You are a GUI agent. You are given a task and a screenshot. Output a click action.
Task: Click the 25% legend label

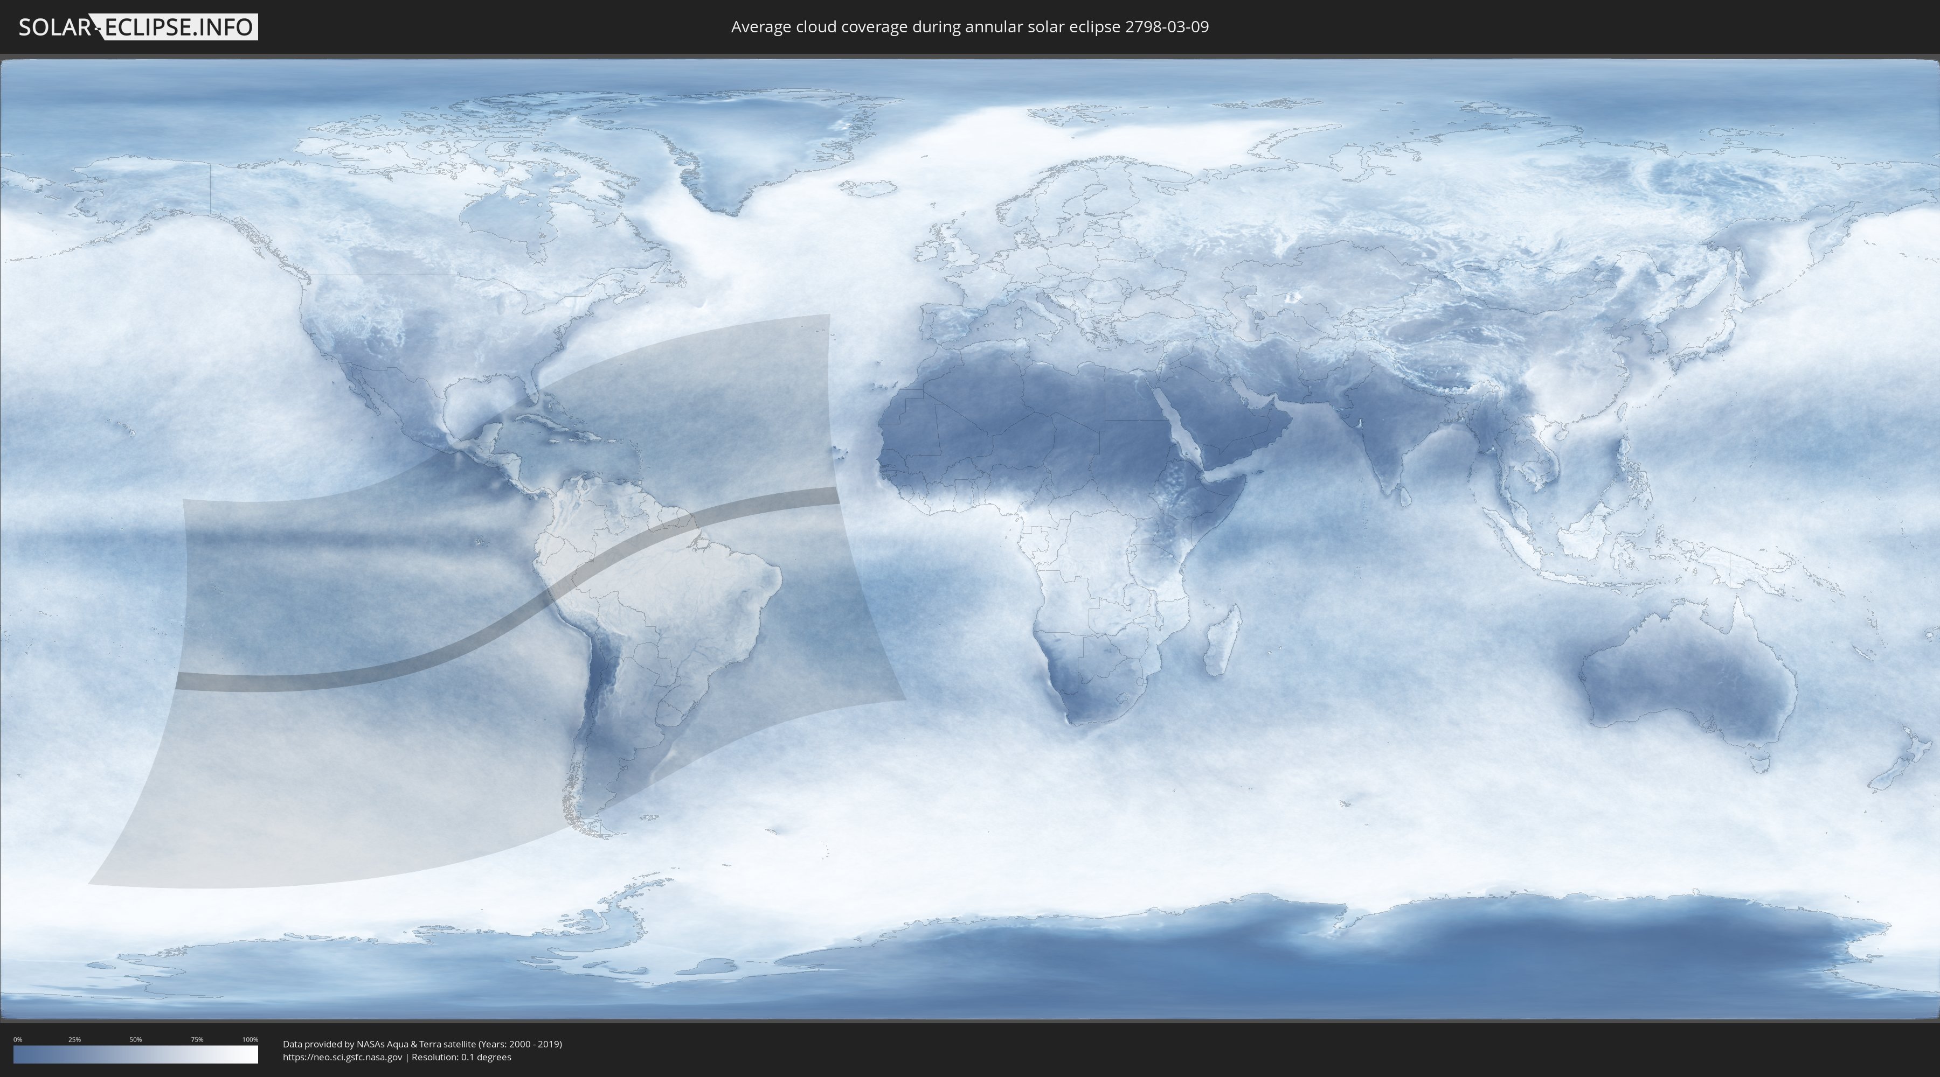(x=74, y=1039)
